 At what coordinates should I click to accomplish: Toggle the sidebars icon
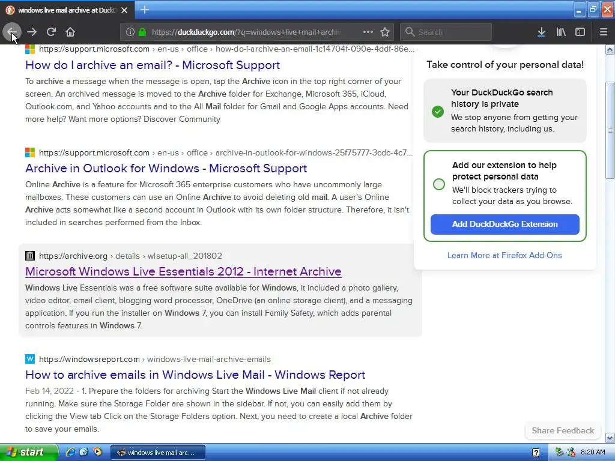[580, 32]
